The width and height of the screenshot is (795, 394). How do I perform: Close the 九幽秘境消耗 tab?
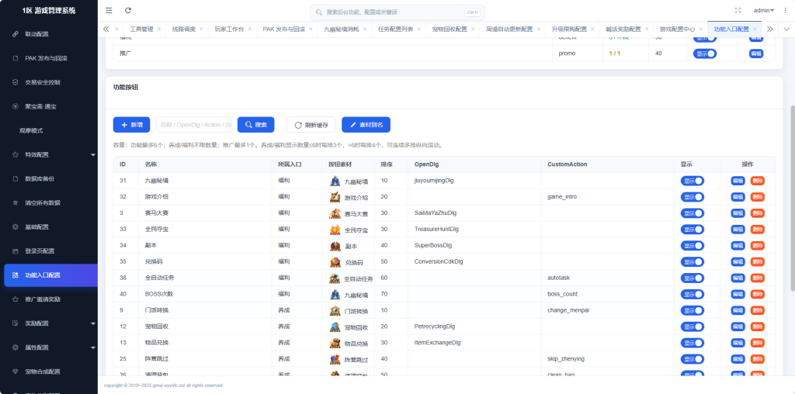point(365,29)
